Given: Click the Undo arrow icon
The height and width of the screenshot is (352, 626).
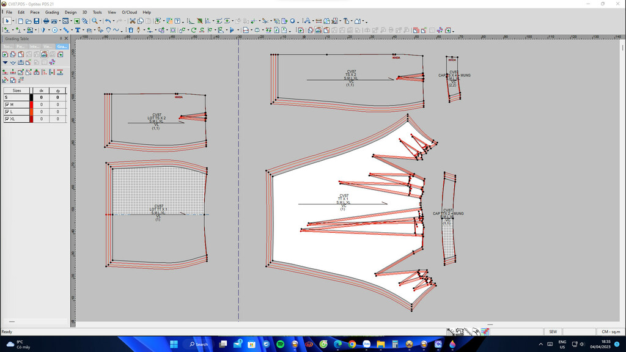Looking at the screenshot, I should pyautogui.click(x=108, y=21).
